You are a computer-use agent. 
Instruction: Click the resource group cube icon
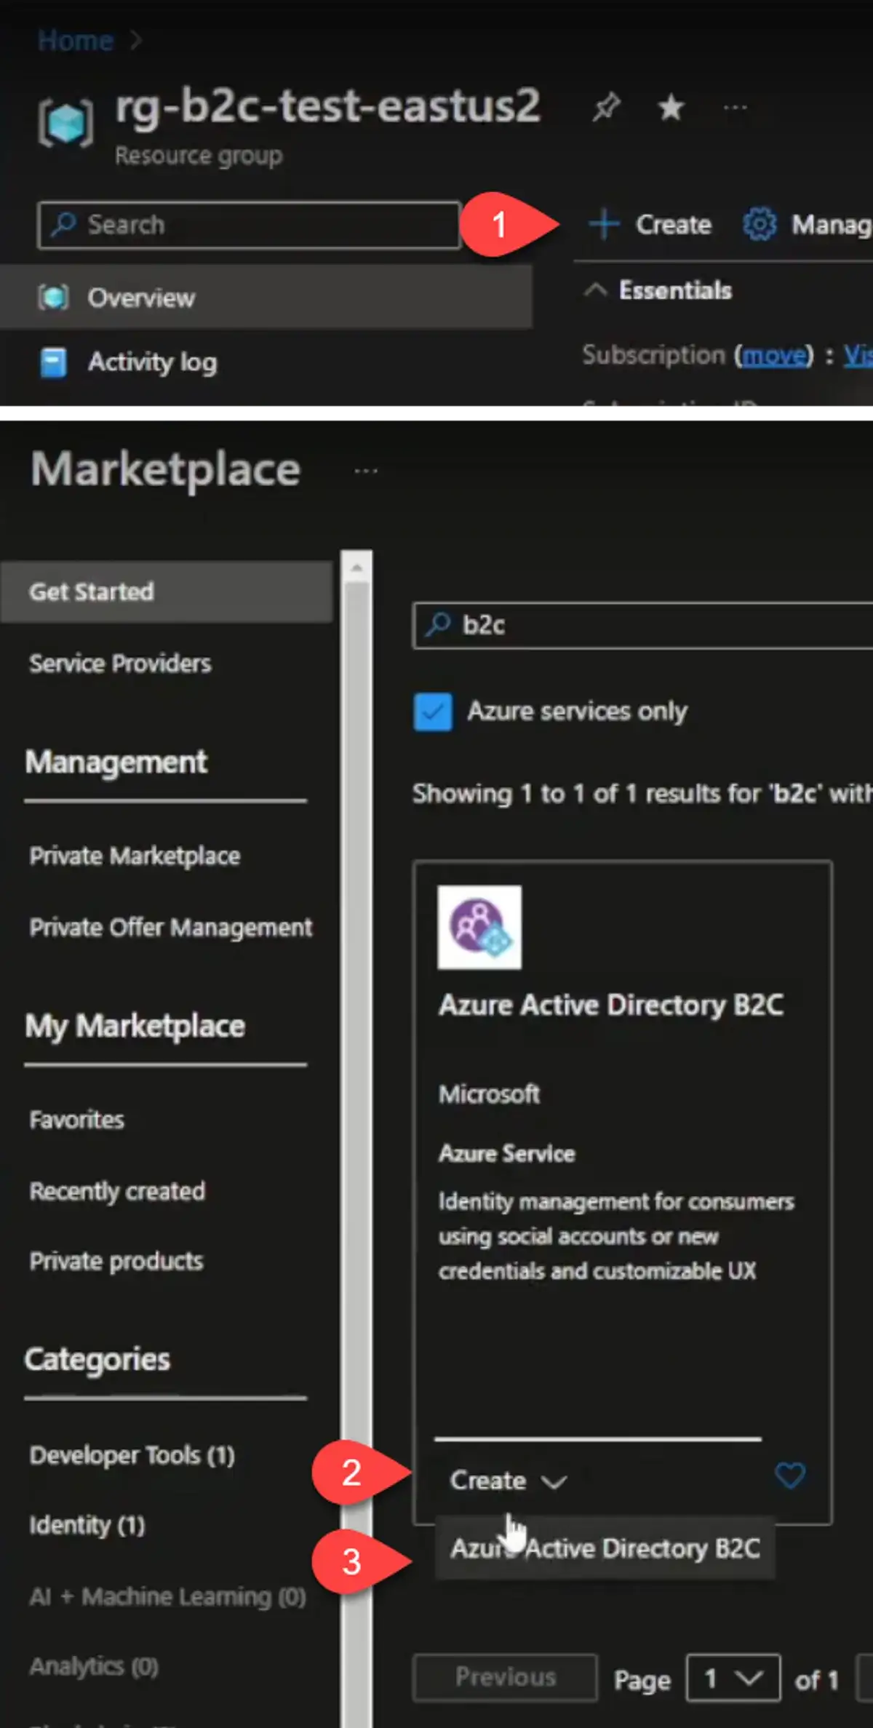65,122
